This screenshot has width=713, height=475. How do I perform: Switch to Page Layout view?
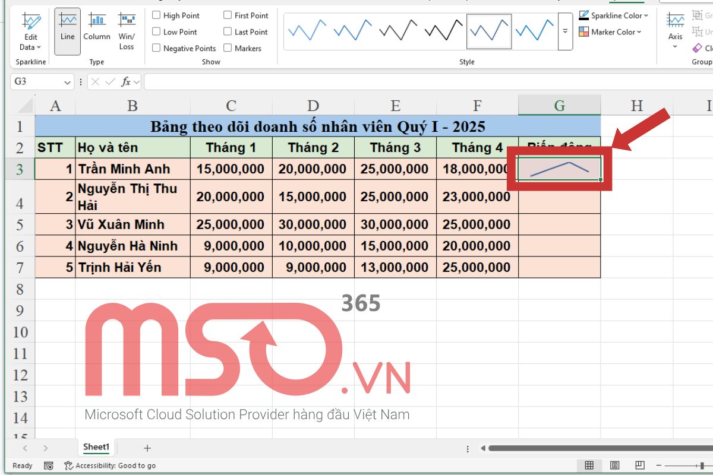click(x=614, y=465)
